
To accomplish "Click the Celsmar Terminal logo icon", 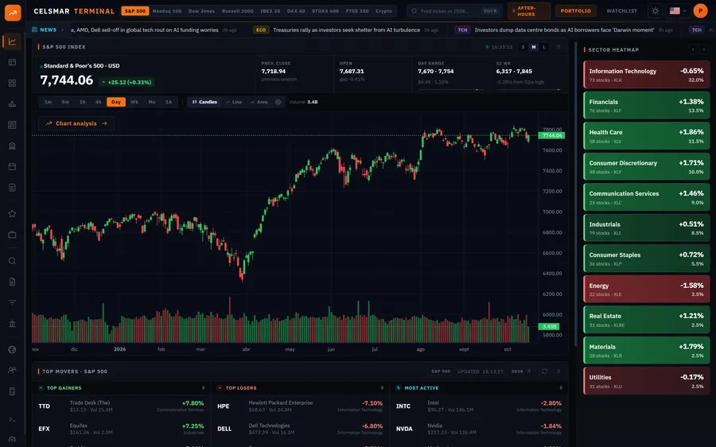I will coord(13,12).
